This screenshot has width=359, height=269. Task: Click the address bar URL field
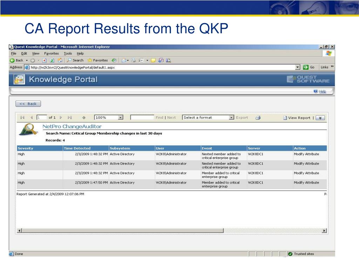coord(163,67)
